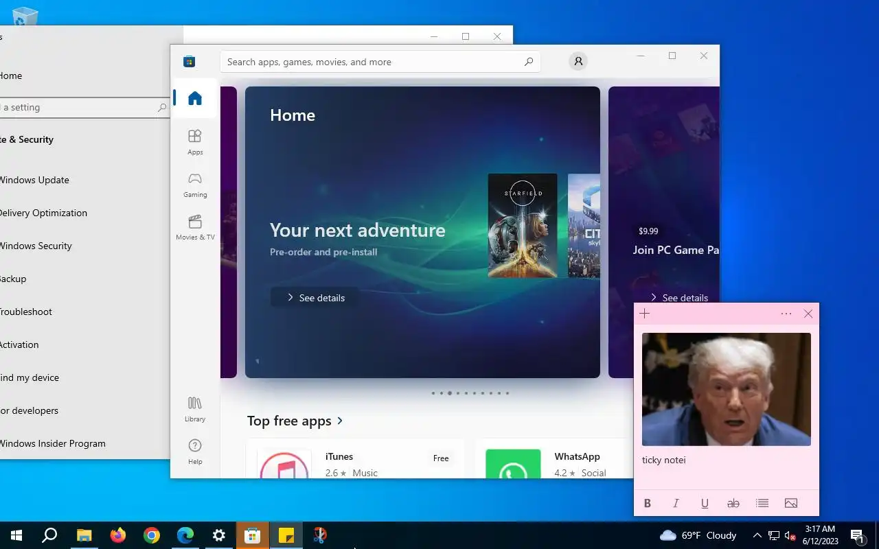Open the Windows Start menu
This screenshot has height=549, width=879.
coord(16,535)
